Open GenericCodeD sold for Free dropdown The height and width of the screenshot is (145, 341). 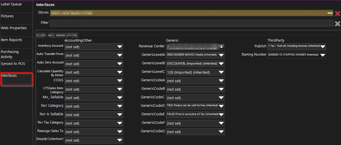pos(195,106)
